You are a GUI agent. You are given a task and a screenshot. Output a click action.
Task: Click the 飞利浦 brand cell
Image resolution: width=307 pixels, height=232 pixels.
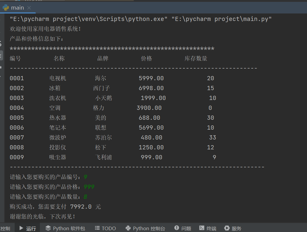pos(104,157)
